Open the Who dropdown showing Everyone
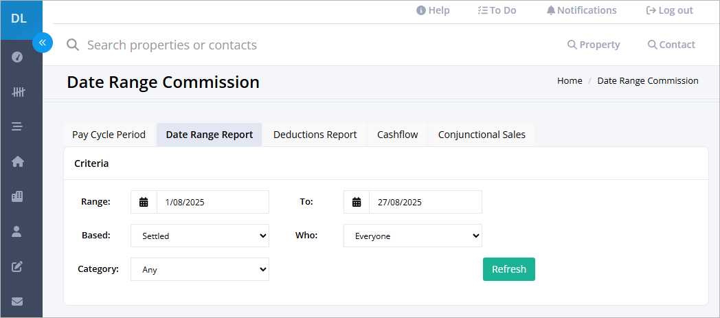 point(413,236)
